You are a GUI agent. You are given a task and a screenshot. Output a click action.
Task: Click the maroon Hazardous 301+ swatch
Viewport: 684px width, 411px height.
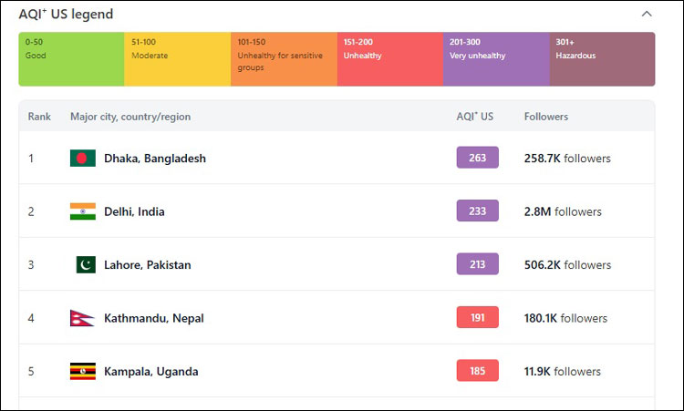tap(602, 59)
